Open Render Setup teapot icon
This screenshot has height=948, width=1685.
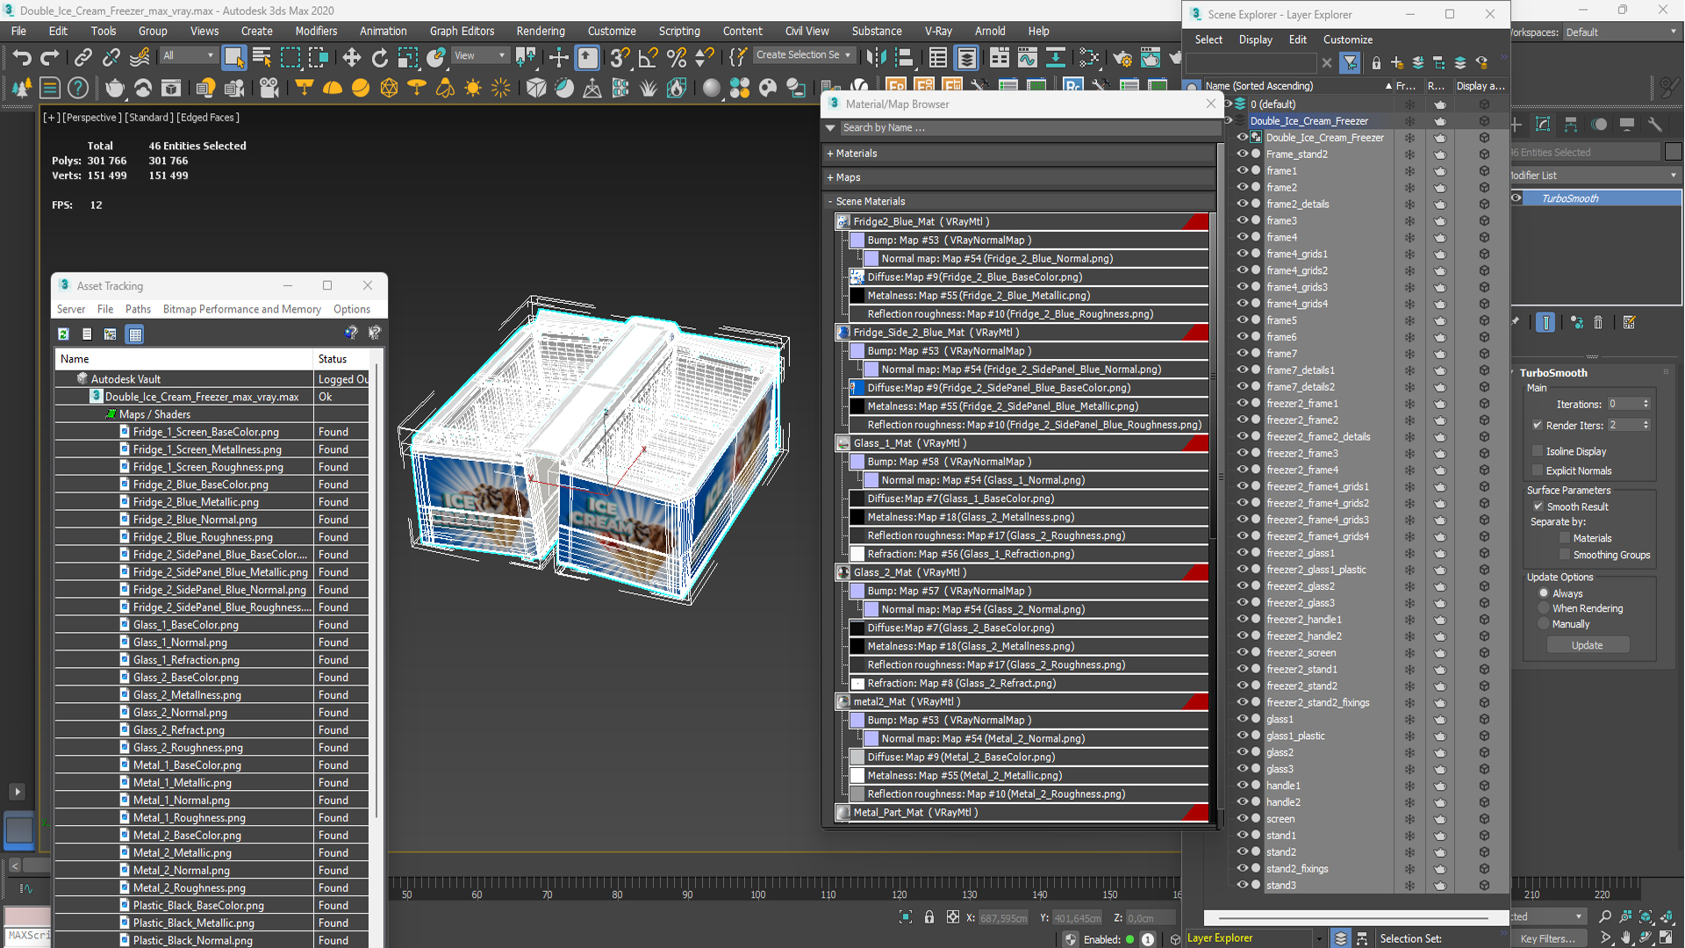pos(1122,58)
